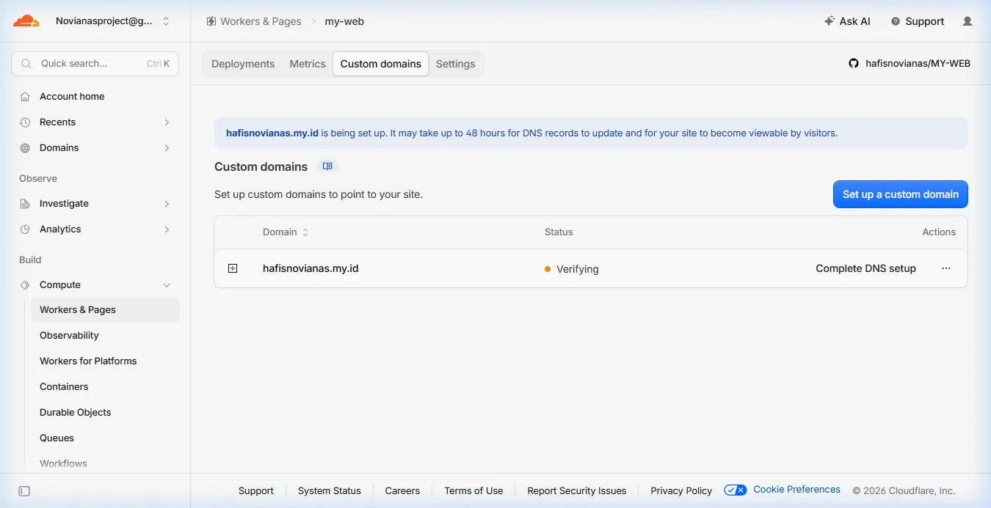Viewport: 991px width, 508px height.
Task: Expand the hafisnovianas.my.id row
Action: coord(233,268)
